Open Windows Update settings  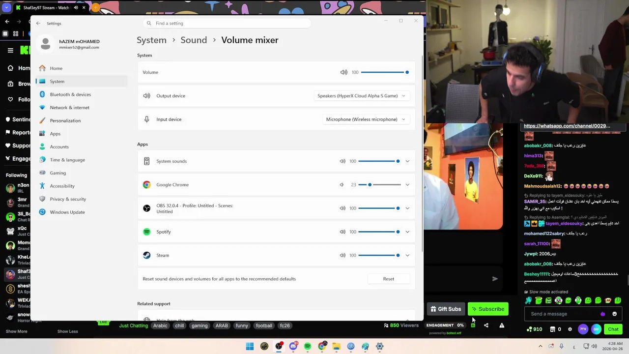pos(82,212)
